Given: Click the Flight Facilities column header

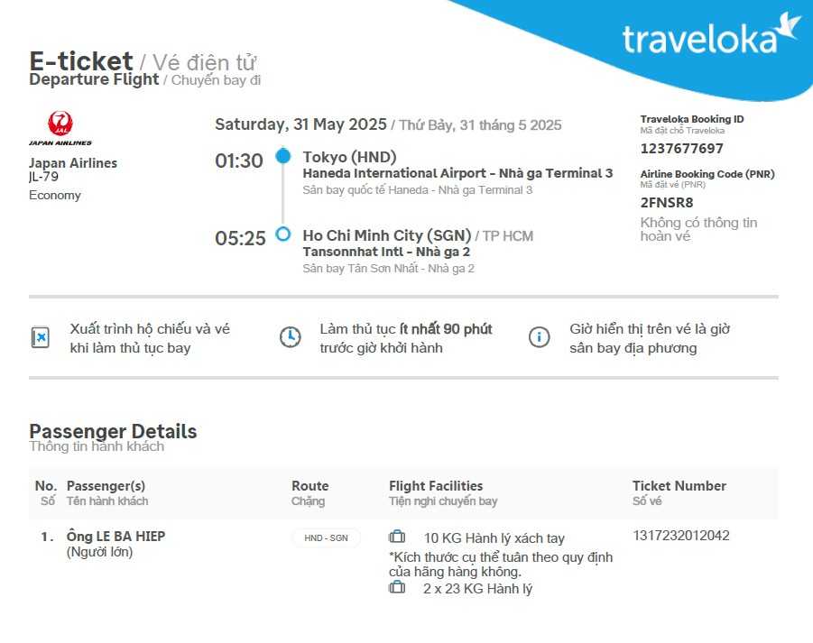Looking at the screenshot, I should click(x=436, y=486).
